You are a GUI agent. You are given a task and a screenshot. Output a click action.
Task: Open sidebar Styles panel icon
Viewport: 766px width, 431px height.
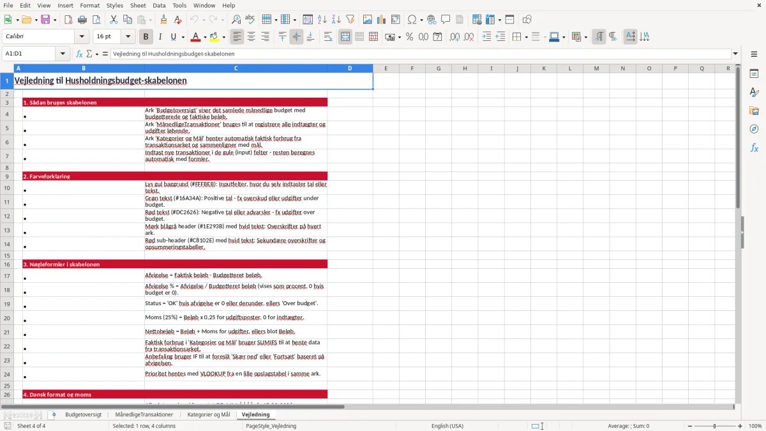tap(754, 93)
